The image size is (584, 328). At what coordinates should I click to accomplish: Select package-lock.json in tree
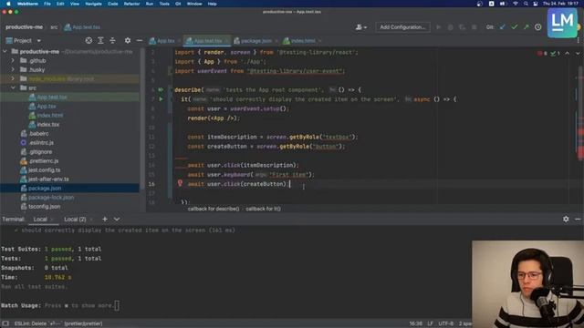(x=51, y=197)
